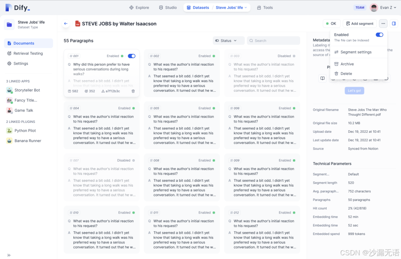Toggle the metadata side panel icon

click(x=394, y=23)
